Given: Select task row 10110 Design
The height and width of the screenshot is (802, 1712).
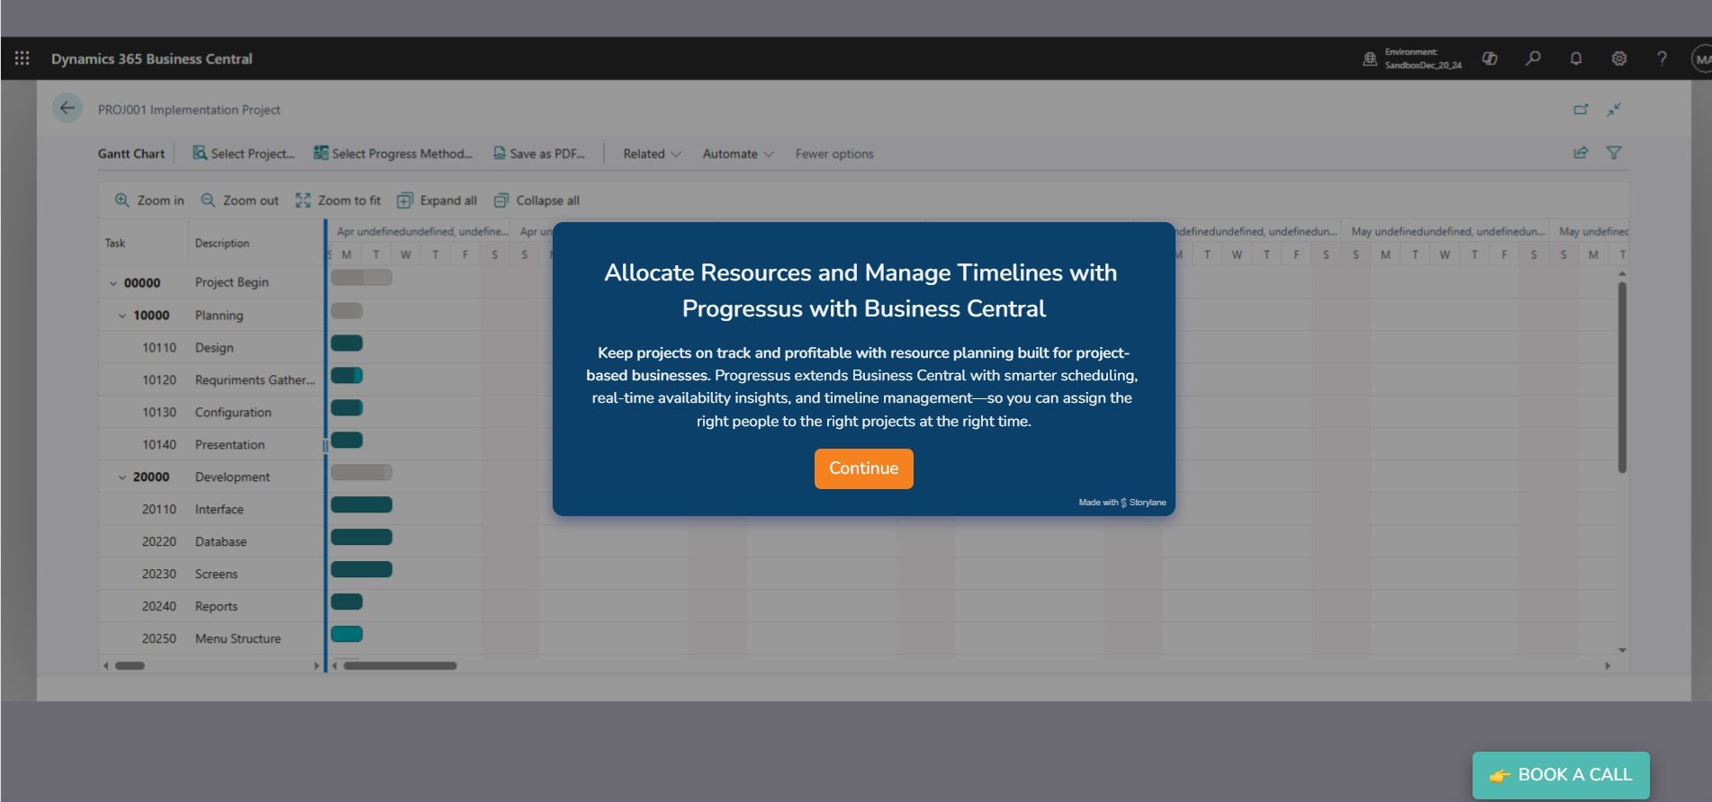Looking at the screenshot, I should (x=211, y=348).
